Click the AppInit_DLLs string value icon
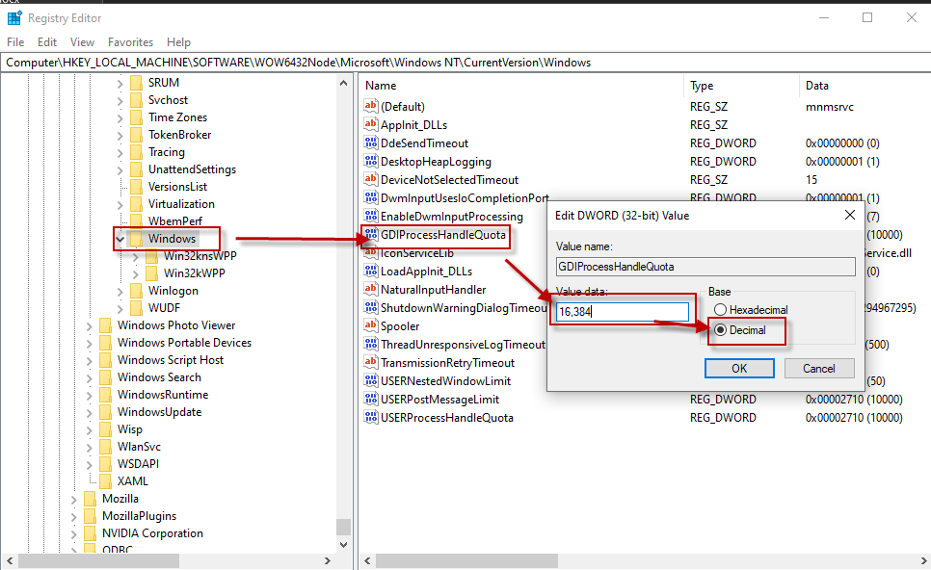 [x=371, y=124]
